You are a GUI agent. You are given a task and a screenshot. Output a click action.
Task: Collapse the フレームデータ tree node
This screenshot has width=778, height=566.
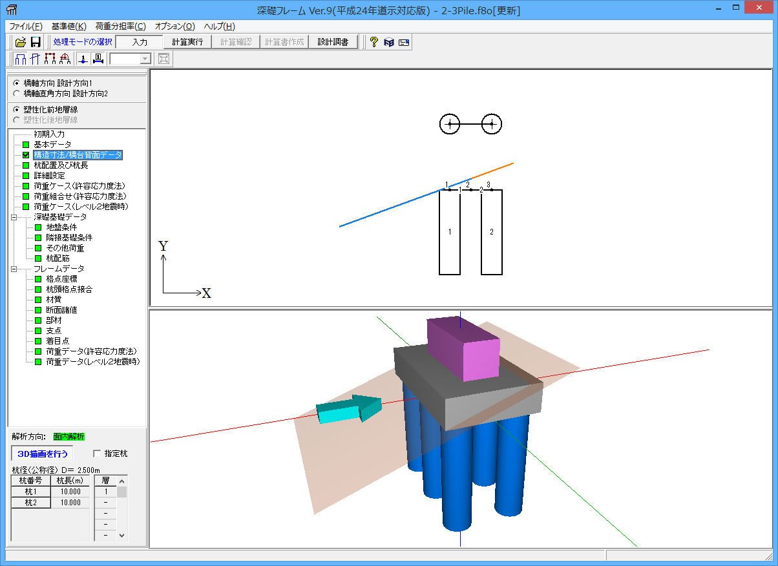point(14,269)
